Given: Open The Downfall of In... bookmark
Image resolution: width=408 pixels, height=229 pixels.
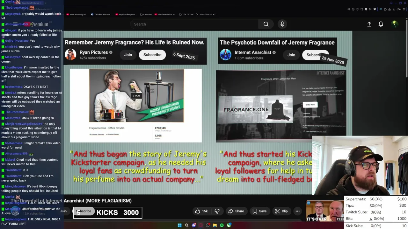Looking at the screenshot, I should (165, 14).
